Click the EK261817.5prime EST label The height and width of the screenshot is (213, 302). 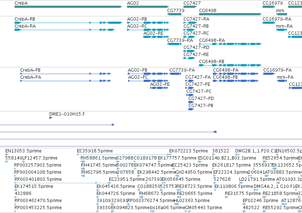tap(231, 165)
